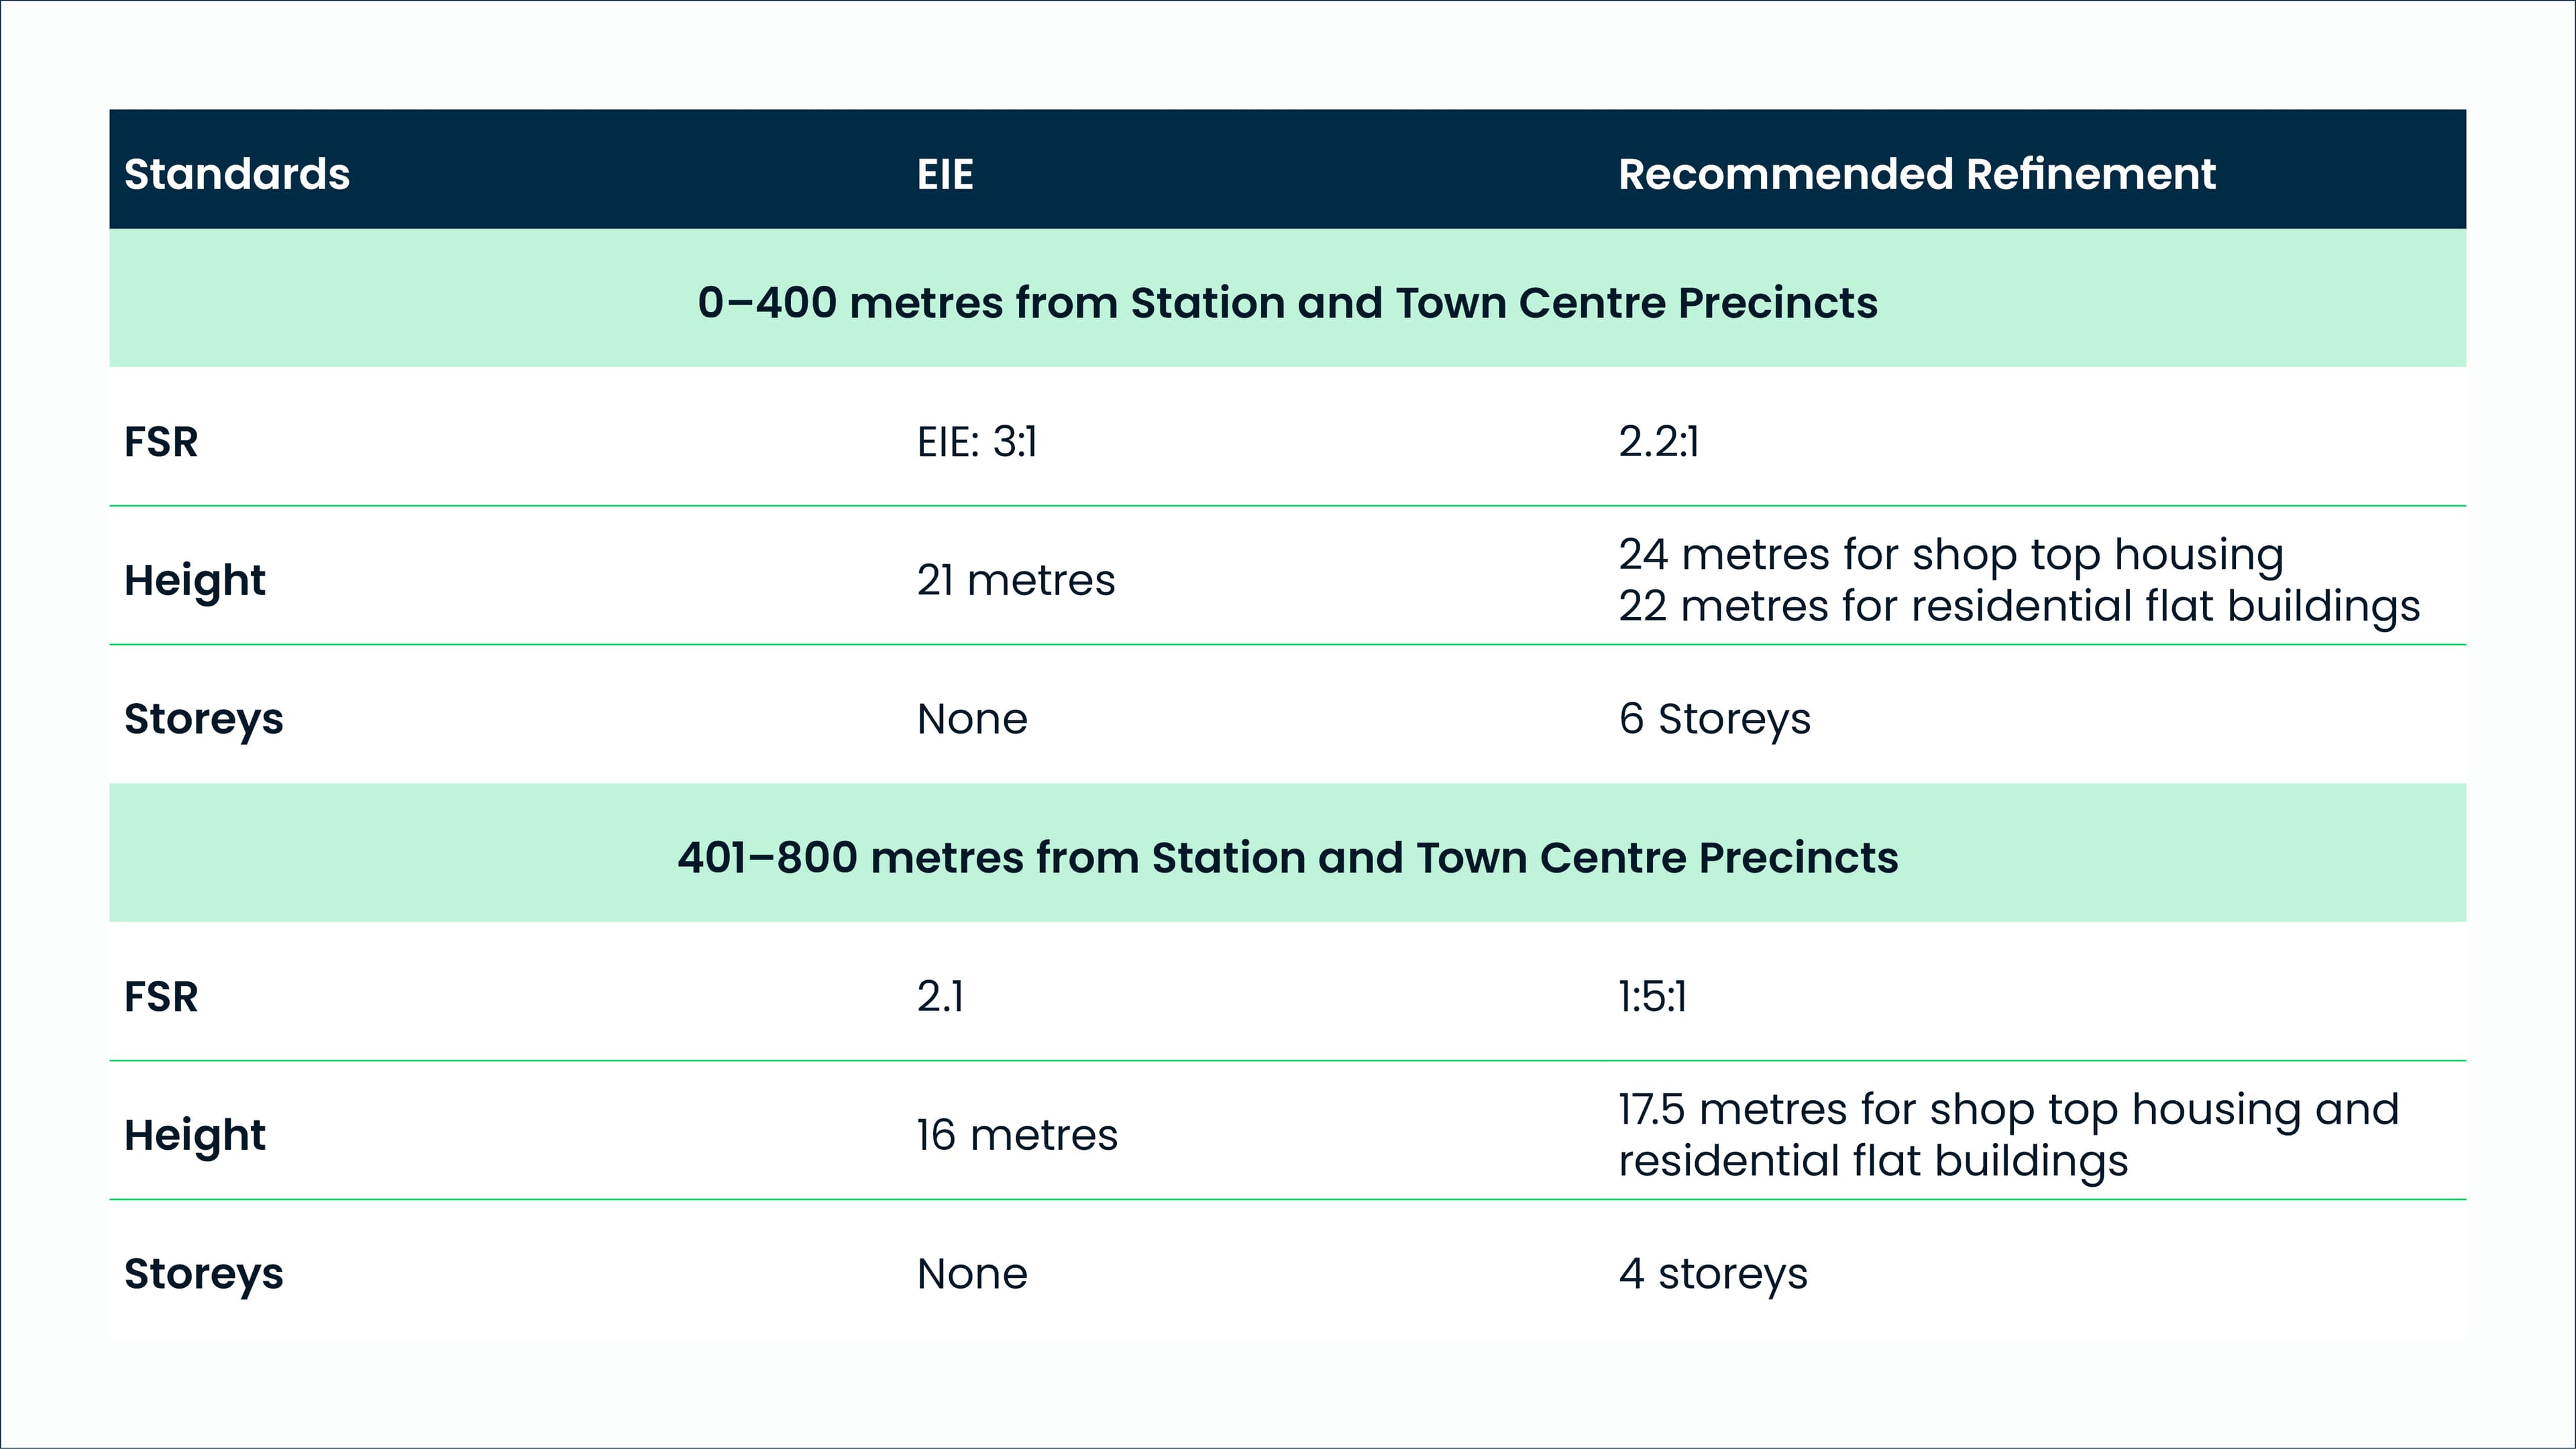Viewport: 2576px width, 1449px height.
Task: Select the Height label under 0–400 metres
Action: coord(194,580)
